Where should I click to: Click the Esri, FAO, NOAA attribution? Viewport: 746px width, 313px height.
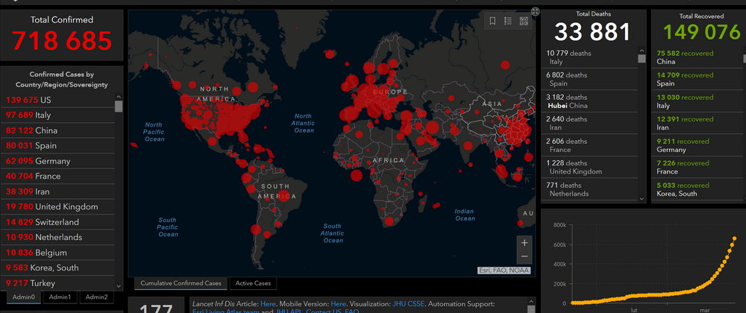pos(504,271)
